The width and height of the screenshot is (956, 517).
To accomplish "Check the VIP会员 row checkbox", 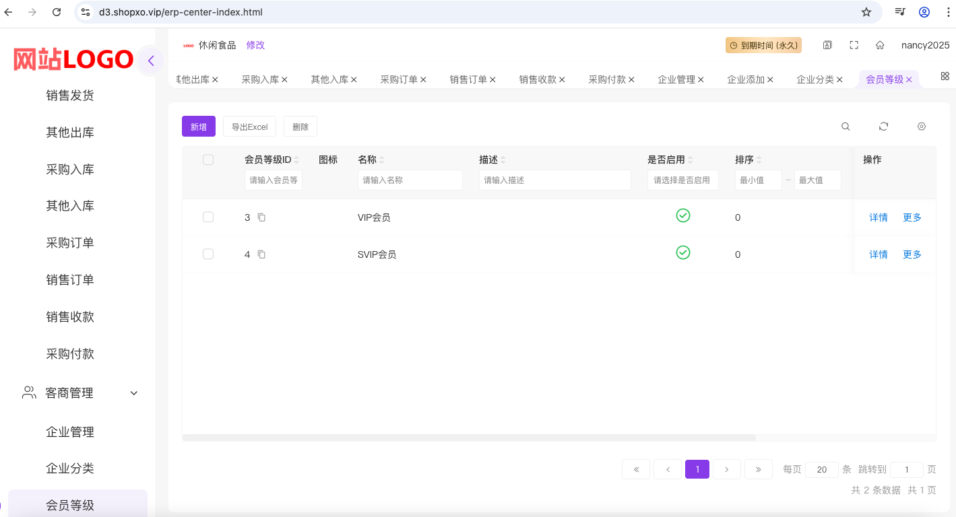I will (208, 217).
